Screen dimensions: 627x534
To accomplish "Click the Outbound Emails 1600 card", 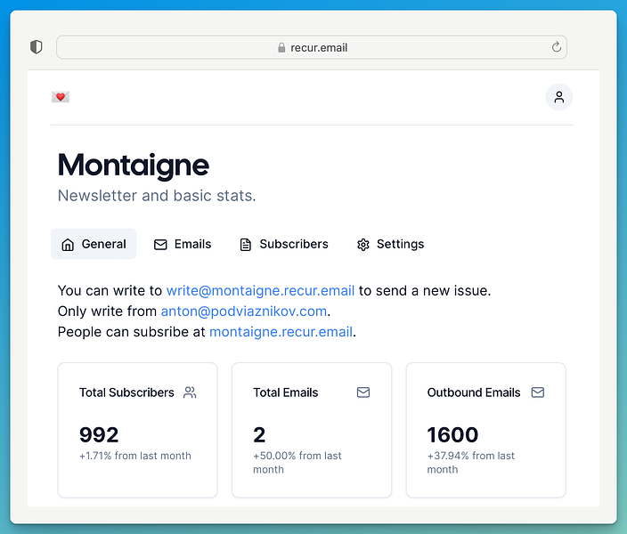I will [x=486, y=430].
